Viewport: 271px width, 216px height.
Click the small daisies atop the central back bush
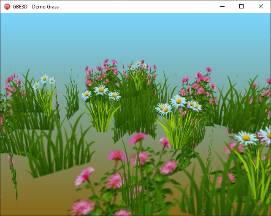(x=138, y=65)
